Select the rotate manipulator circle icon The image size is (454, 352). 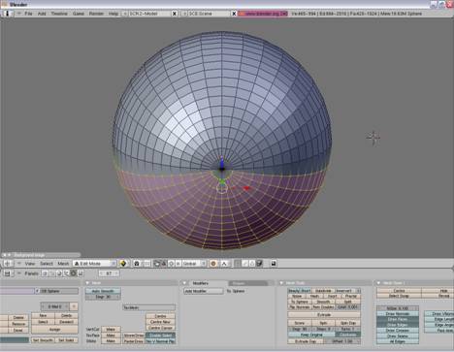point(172,264)
